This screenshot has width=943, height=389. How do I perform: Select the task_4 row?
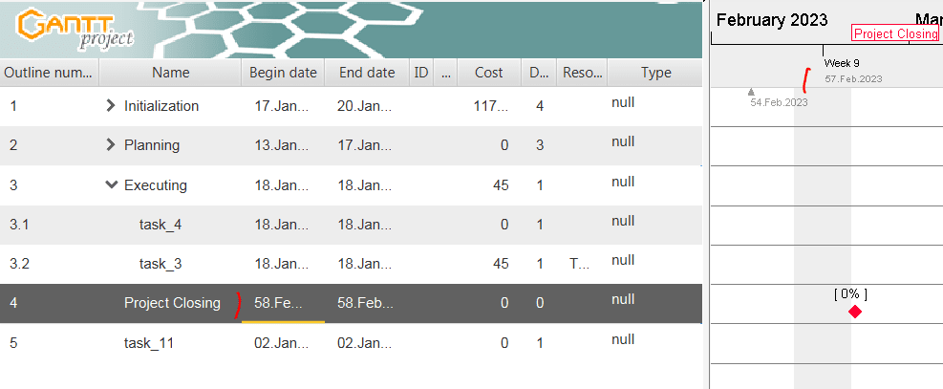pyautogui.click(x=161, y=225)
